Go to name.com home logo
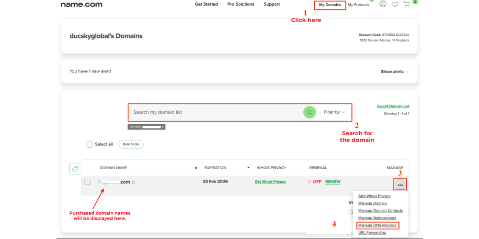Image resolution: width=479 pixels, height=239 pixels. 81,4
